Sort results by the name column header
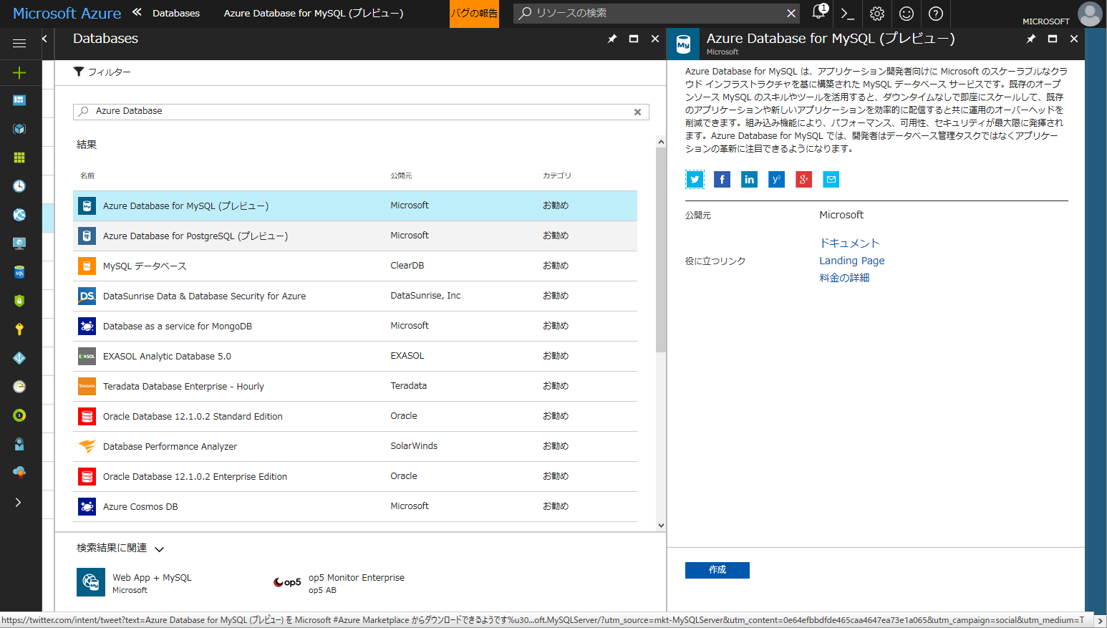The width and height of the screenshot is (1107, 628). pos(87,175)
